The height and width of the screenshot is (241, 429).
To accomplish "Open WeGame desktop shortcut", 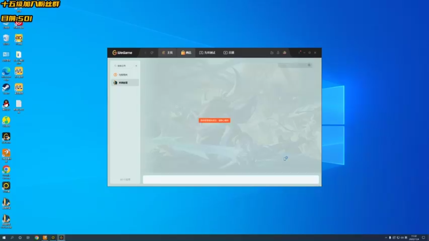I will point(6,138).
